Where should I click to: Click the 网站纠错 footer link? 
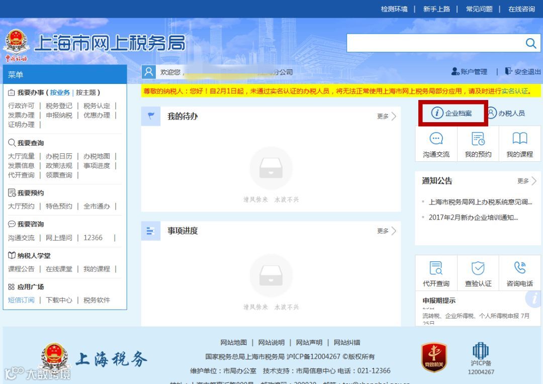pyautogui.click(x=346, y=342)
